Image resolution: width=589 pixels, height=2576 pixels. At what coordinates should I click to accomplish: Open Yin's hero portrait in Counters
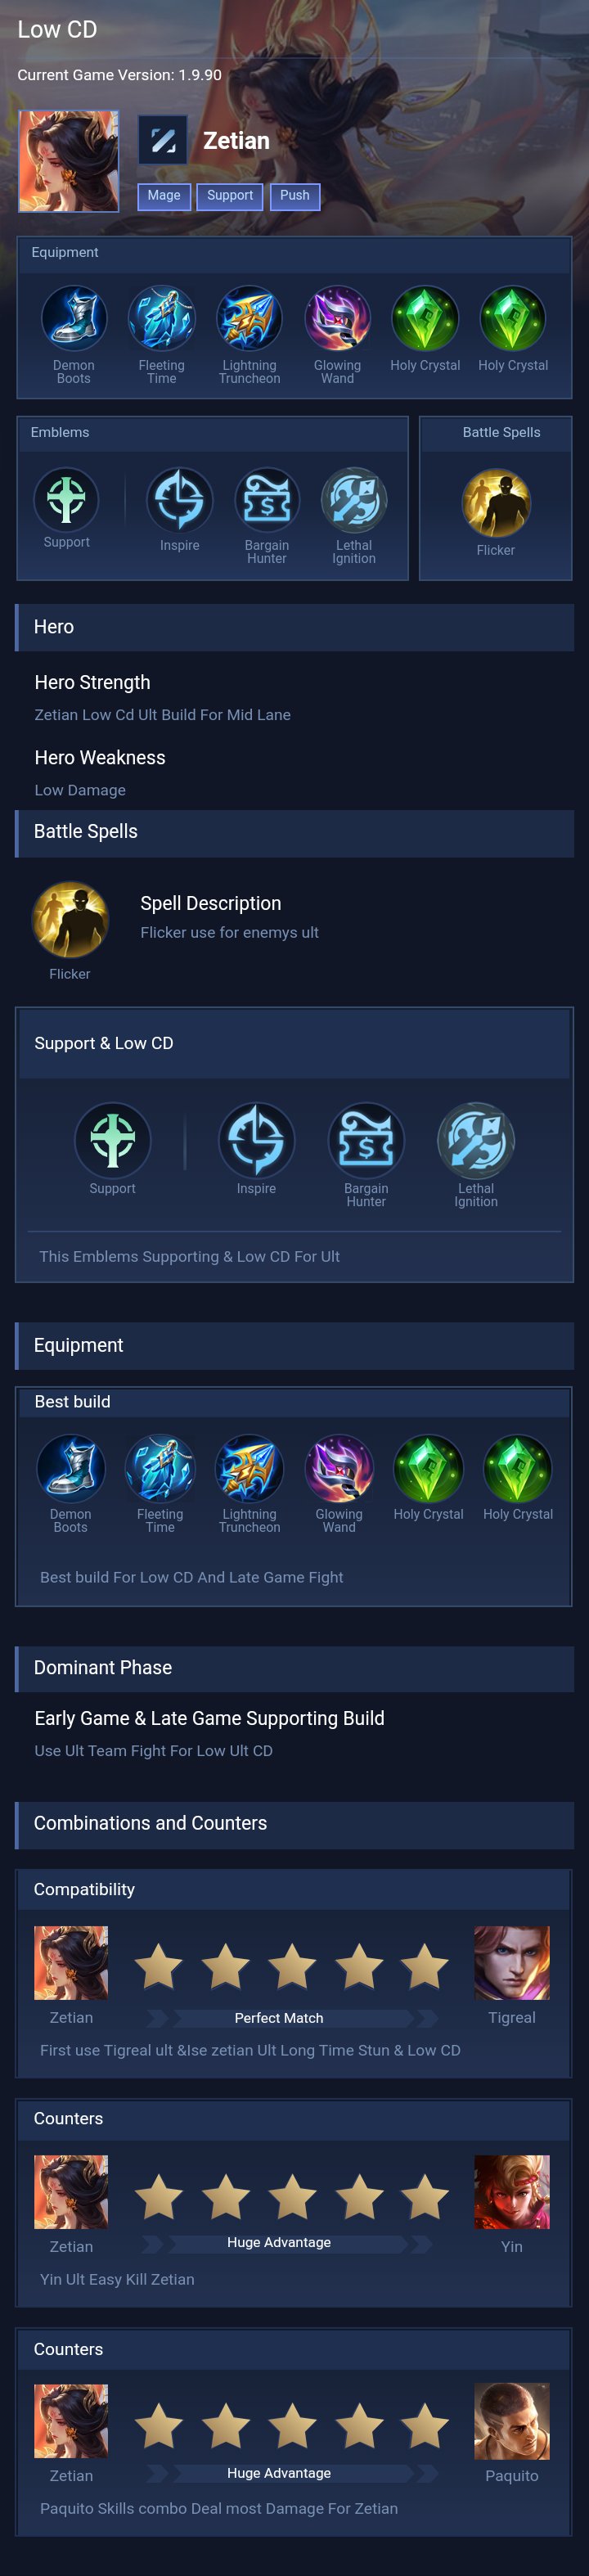tap(512, 2192)
